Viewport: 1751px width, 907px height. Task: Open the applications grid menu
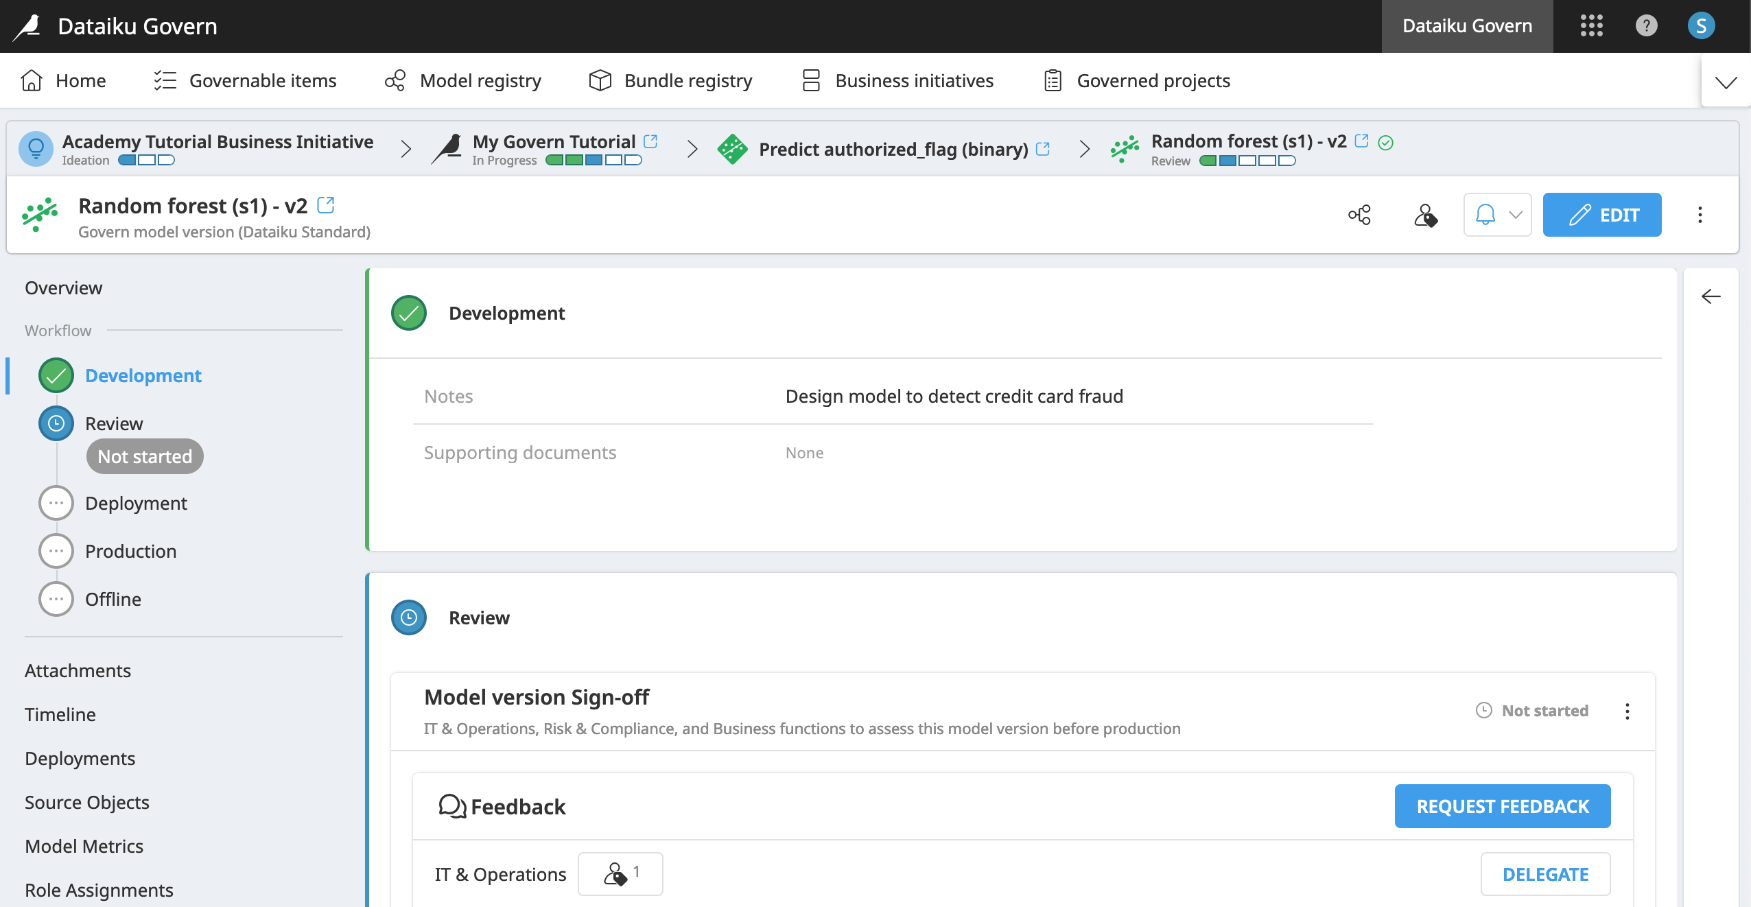[1591, 26]
